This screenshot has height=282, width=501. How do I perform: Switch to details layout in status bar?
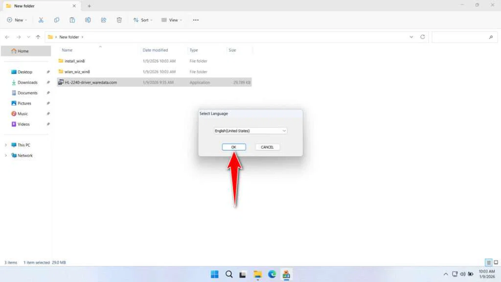pos(487,262)
